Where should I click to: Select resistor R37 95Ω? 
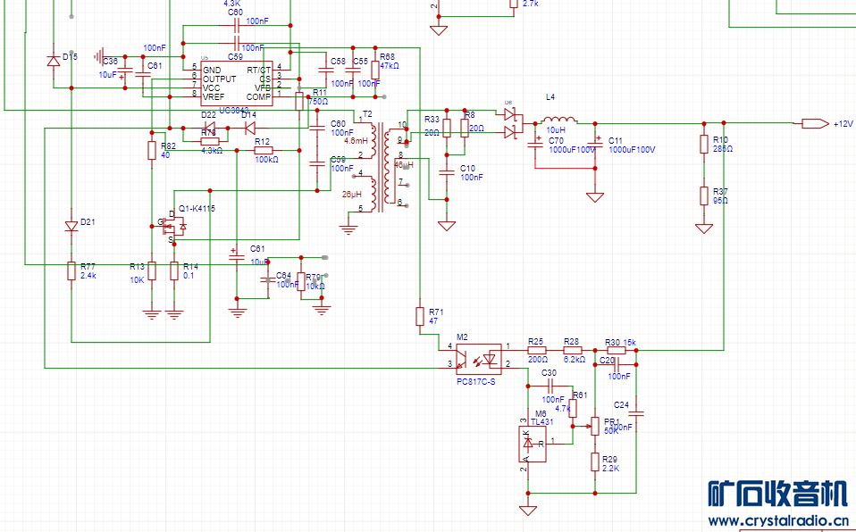[x=704, y=195]
